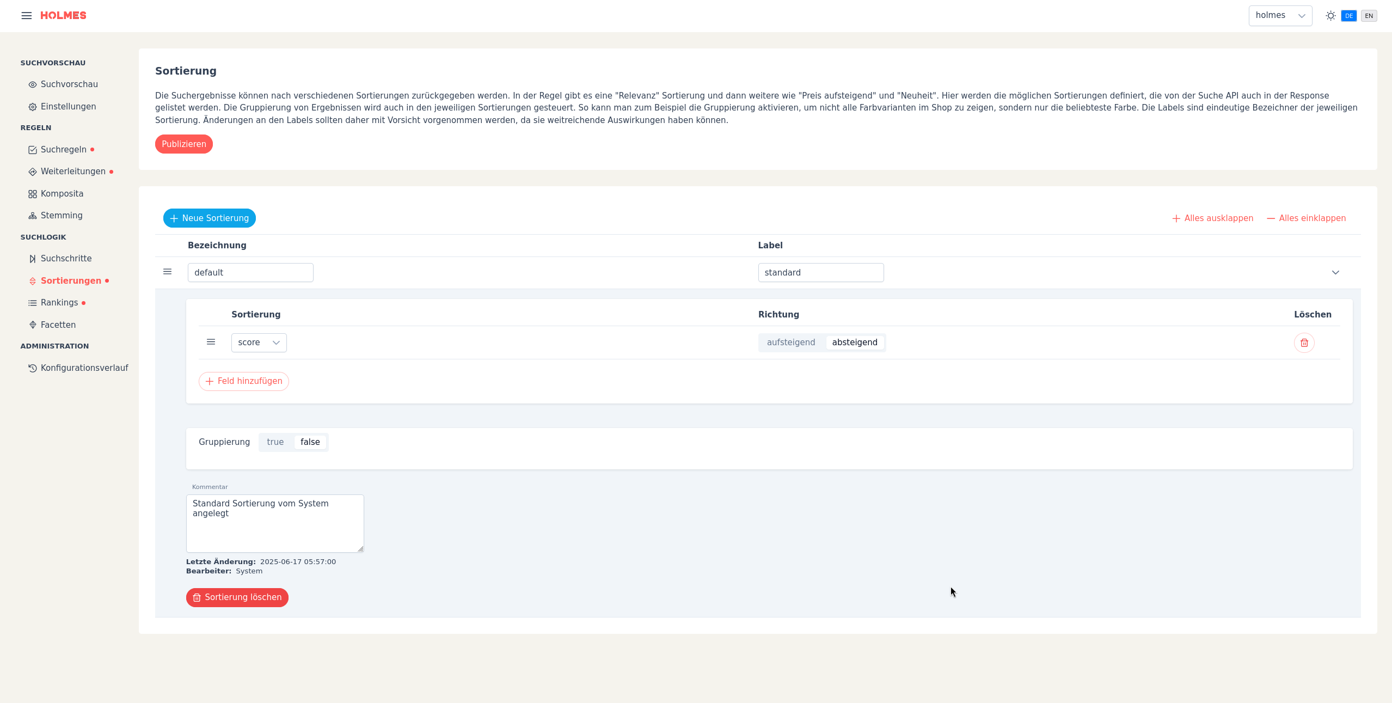This screenshot has height=703, width=1392.
Task: Click the HOLMES logo
Action: tap(63, 16)
